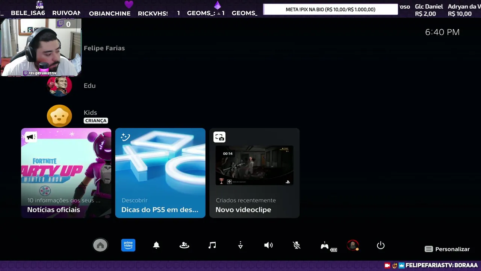Click the Glc Daniel R$ 2,00 donation
481x271 pixels.
(429, 10)
